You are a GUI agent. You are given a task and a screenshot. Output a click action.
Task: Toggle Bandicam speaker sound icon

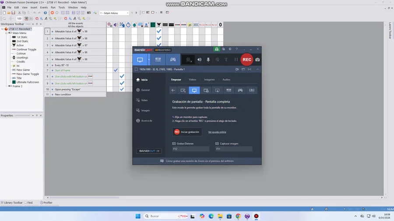tap(199, 60)
